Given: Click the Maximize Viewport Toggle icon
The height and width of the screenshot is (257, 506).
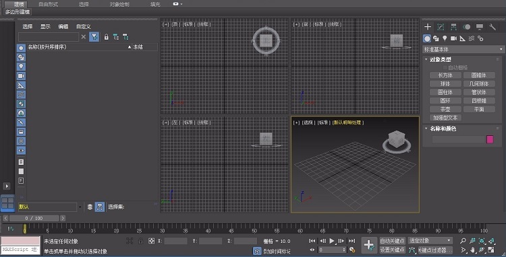Looking at the screenshot, I should click(x=491, y=250).
